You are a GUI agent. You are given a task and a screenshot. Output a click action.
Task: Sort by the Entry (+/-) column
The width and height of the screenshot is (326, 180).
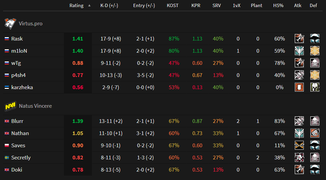click(145, 6)
